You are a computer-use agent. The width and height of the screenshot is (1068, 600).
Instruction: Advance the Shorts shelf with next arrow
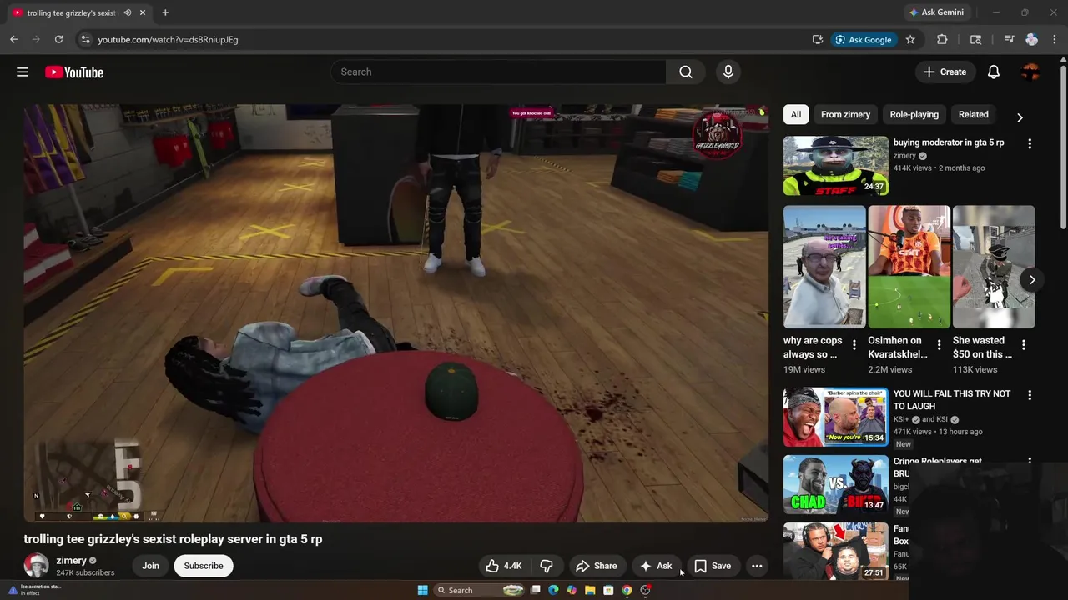point(1032,280)
